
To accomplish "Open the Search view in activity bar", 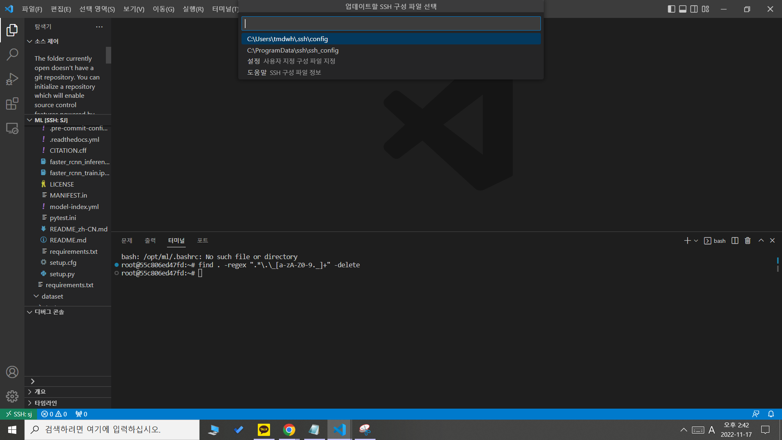I will 12,54.
